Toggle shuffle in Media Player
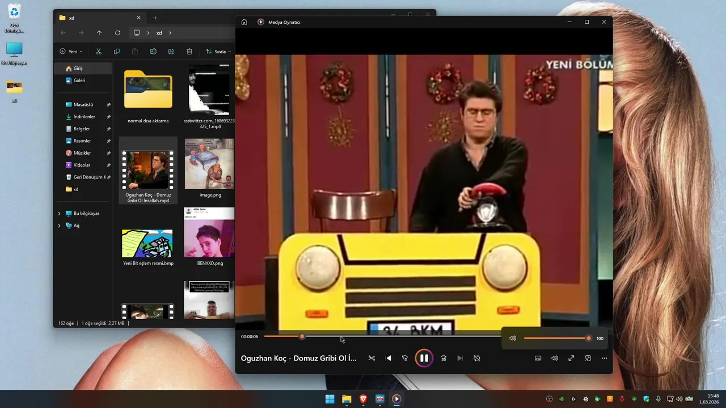726x408 pixels. [x=372, y=358]
